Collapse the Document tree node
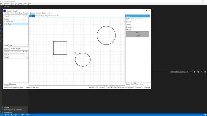Image resolution: width=207 pixels, height=116 pixels. [5, 22]
